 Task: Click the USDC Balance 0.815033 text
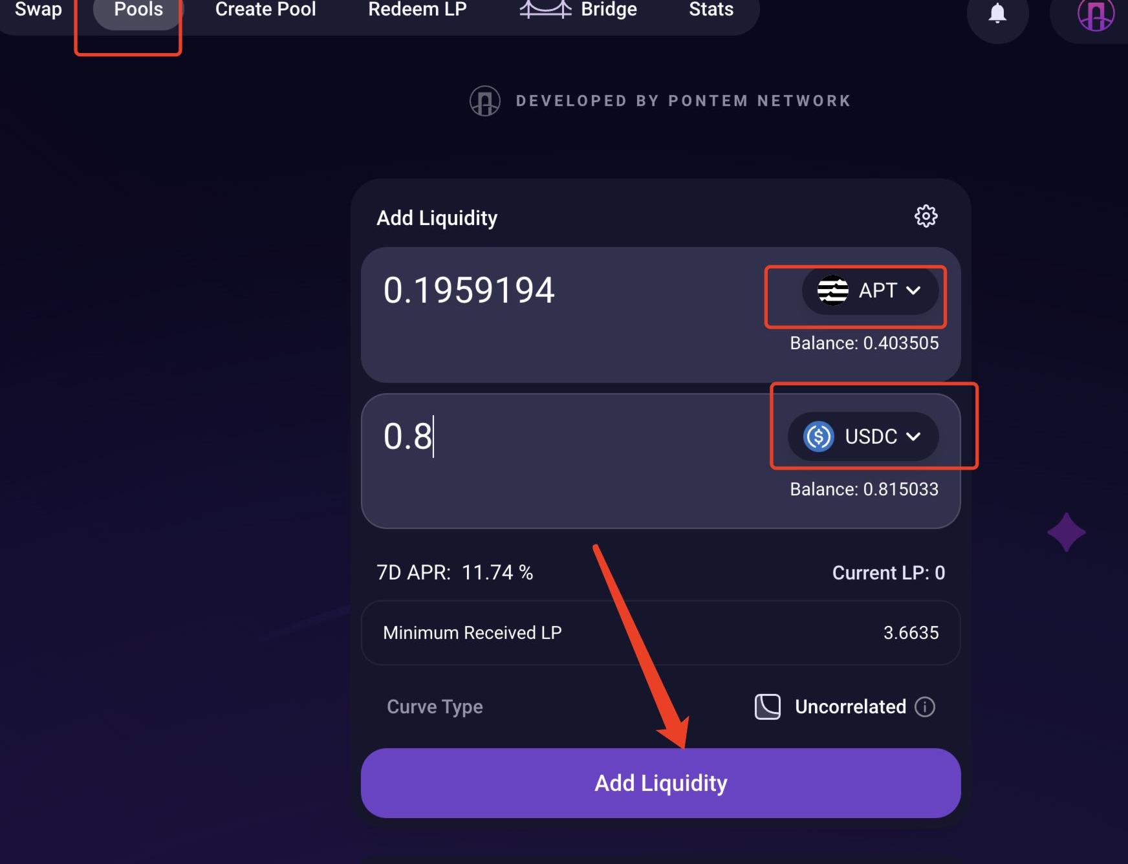pyautogui.click(x=863, y=489)
